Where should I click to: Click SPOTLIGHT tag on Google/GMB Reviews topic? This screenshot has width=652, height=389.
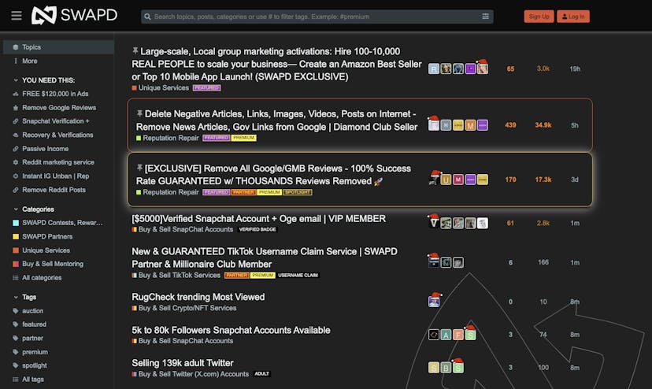(298, 192)
